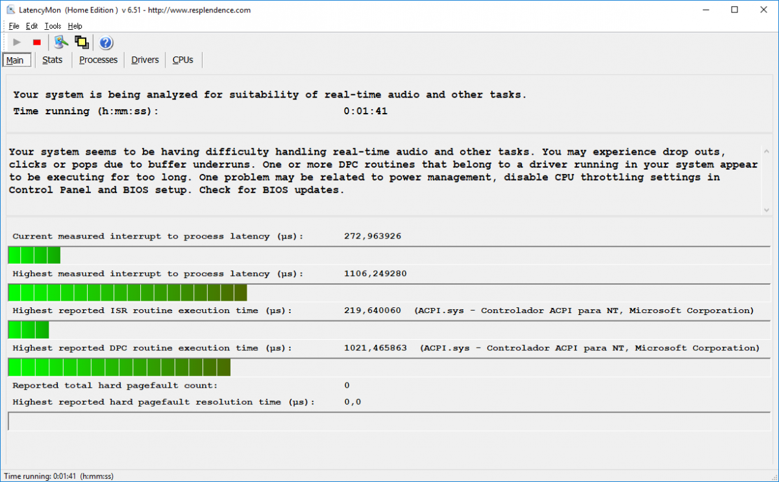
Task: Switch to the Processes tab
Action: click(x=98, y=60)
